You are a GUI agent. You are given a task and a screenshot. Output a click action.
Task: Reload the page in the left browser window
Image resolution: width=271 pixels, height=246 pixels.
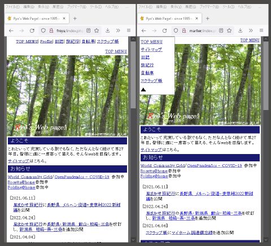coord(32,30)
